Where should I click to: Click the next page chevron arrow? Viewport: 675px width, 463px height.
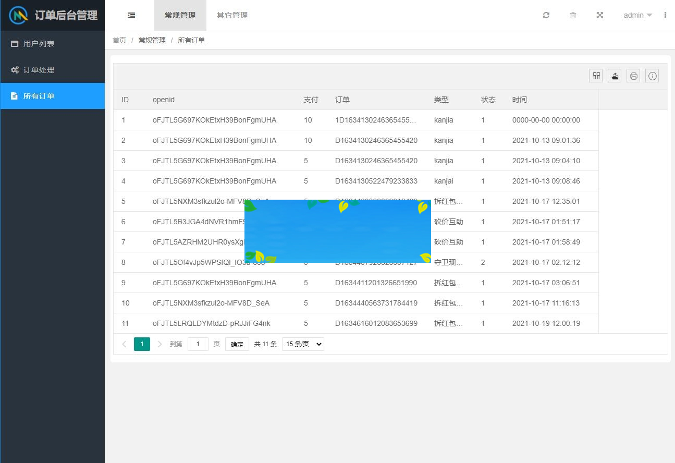(159, 344)
